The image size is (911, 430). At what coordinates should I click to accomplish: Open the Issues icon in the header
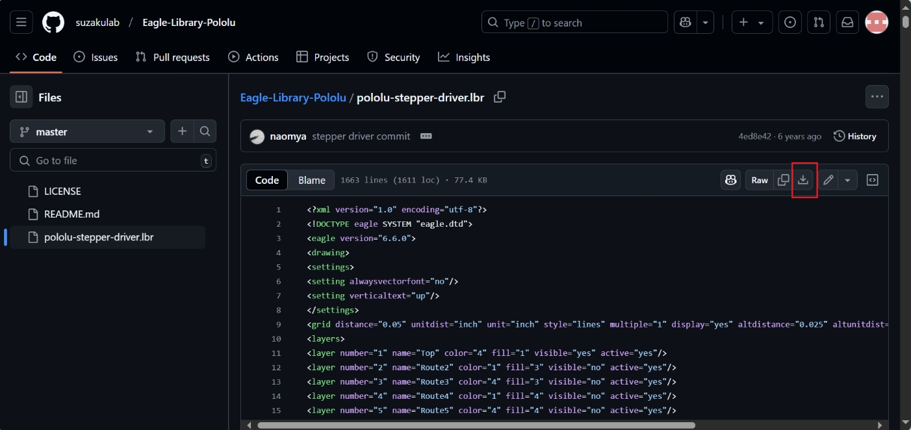pyautogui.click(x=789, y=22)
